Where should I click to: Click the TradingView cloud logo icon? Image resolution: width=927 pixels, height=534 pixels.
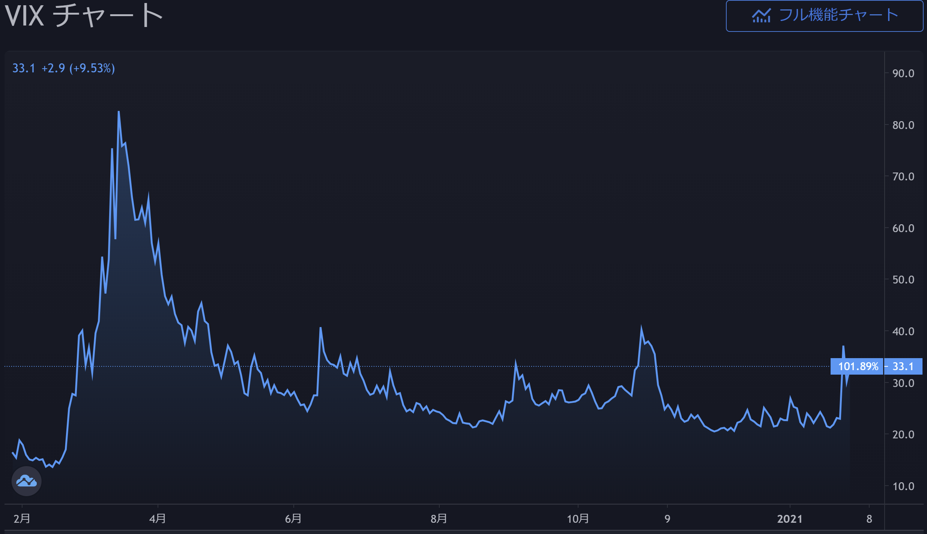coord(26,481)
